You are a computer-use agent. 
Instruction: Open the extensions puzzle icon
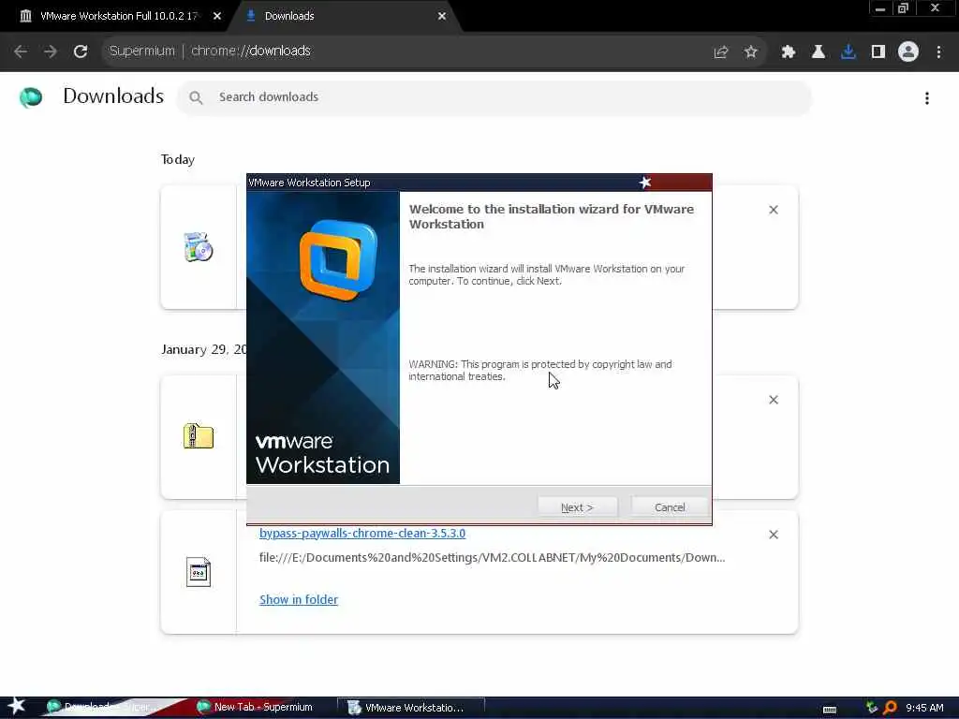(x=789, y=52)
